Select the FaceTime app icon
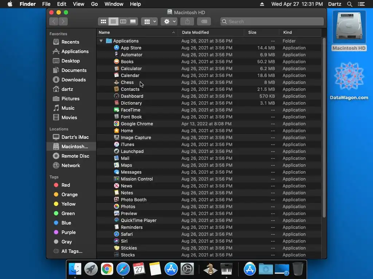 (x=116, y=110)
